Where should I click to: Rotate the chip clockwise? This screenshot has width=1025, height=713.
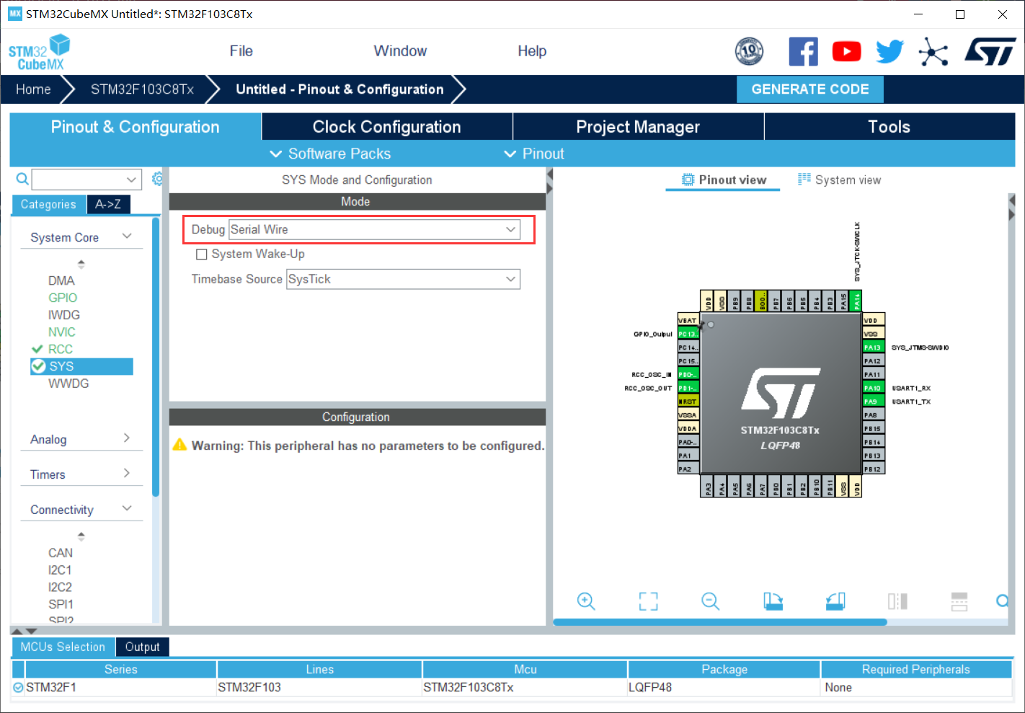(x=773, y=601)
